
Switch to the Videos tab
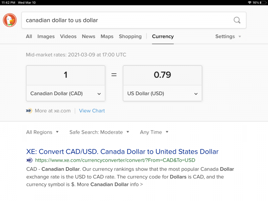coord(68,36)
